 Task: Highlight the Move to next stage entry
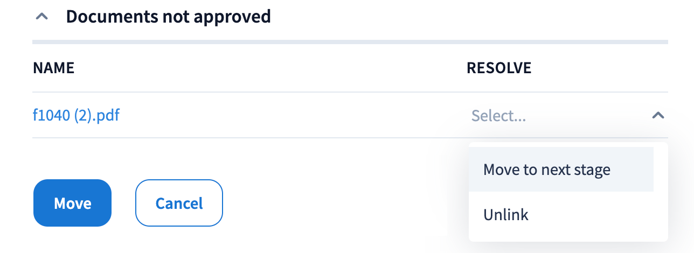click(x=547, y=170)
